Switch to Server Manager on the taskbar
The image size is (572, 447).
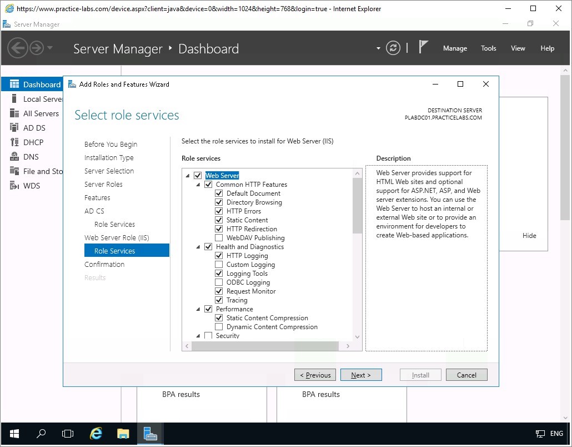150,434
